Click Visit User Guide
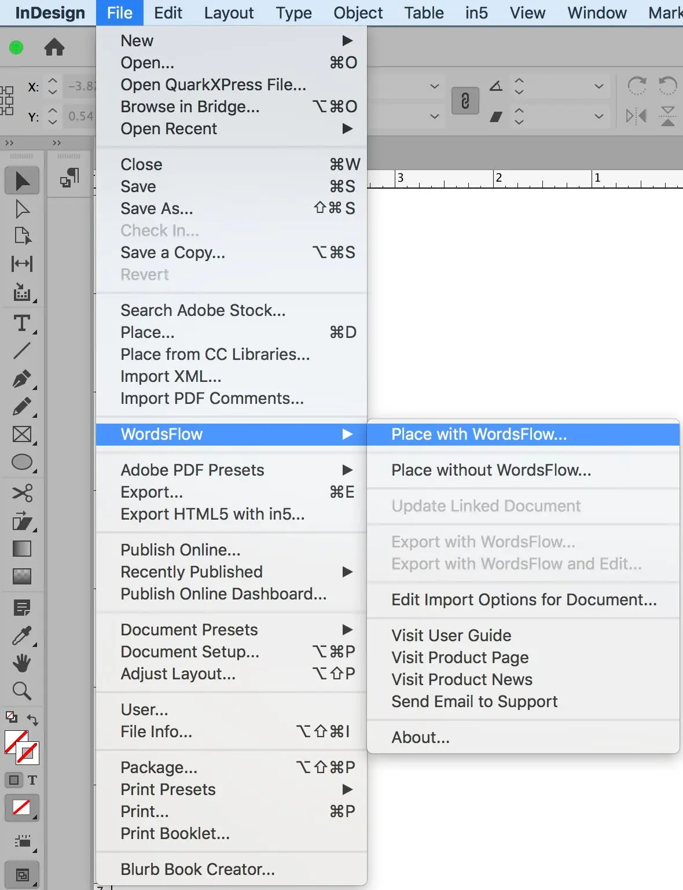 tap(451, 635)
